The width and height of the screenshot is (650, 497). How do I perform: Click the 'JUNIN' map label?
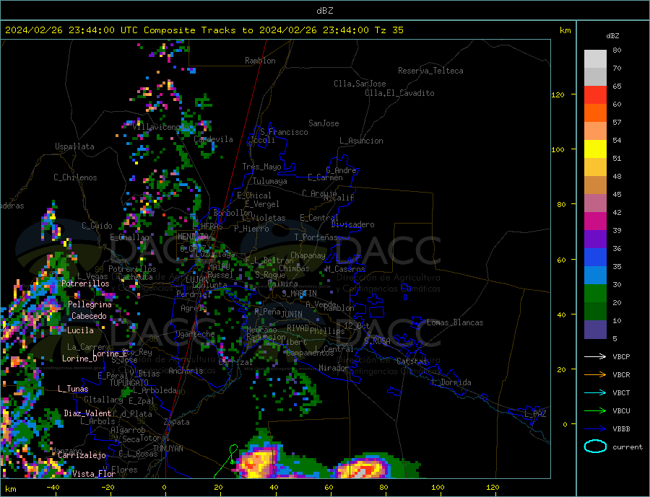click(292, 315)
